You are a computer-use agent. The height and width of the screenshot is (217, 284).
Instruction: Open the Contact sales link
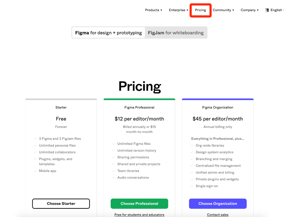pos(218,215)
